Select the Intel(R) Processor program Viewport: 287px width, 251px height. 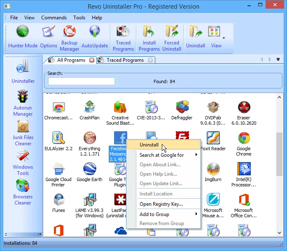[x=244, y=174]
